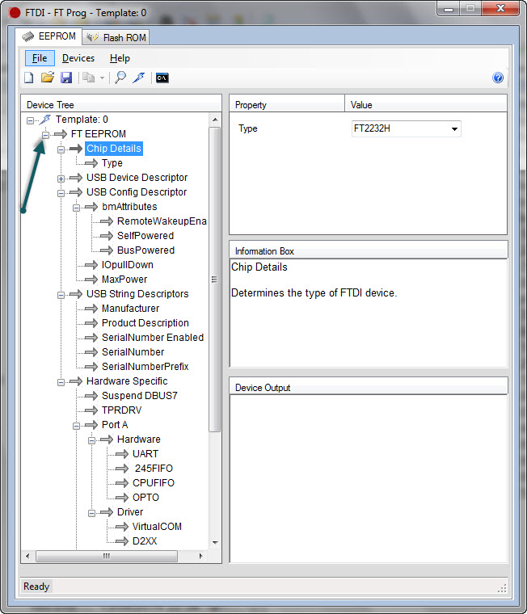Screen dimensions: 527x614
Task: Select BusPowered tree item
Action: 145,250
